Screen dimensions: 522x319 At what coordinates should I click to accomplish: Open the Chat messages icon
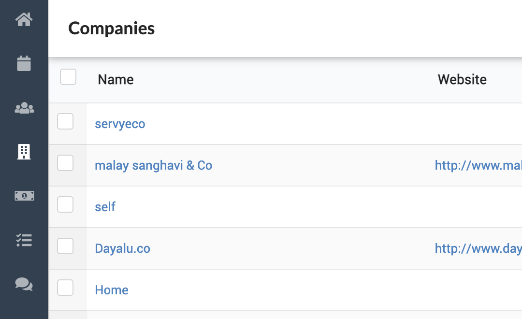(x=24, y=285)
